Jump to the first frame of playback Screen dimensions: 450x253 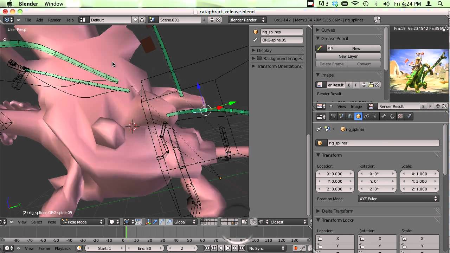coord(207,248)
